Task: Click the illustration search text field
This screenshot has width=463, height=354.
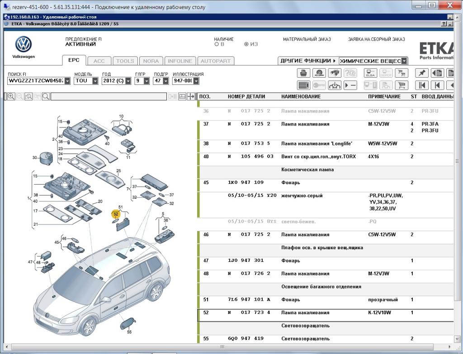Action: click(x=109, y=97)
